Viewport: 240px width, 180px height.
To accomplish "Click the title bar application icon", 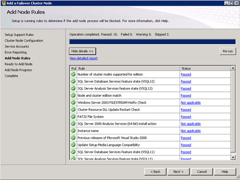I will click(x=4, y=3).
